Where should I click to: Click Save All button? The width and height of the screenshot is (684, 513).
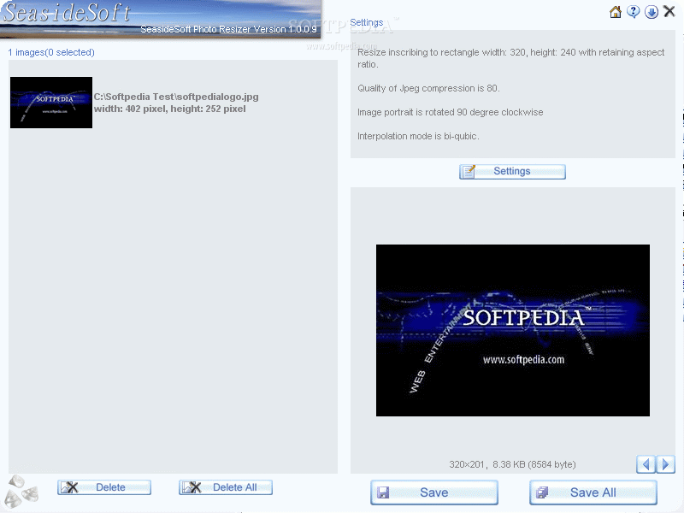pyautogui.click(x=593, y=492)
